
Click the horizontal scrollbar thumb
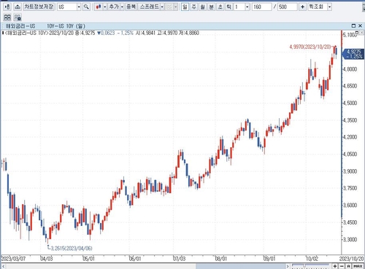(x=240, y=266)
